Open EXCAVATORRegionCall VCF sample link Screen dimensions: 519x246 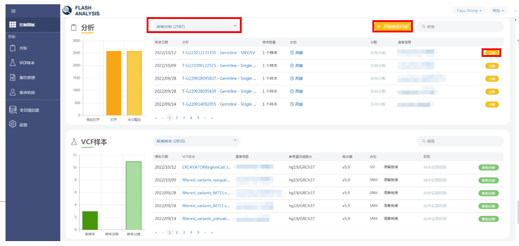pos(206,167)
